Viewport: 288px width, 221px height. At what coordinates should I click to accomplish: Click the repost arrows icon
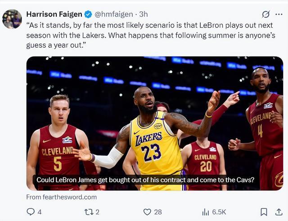89,212
